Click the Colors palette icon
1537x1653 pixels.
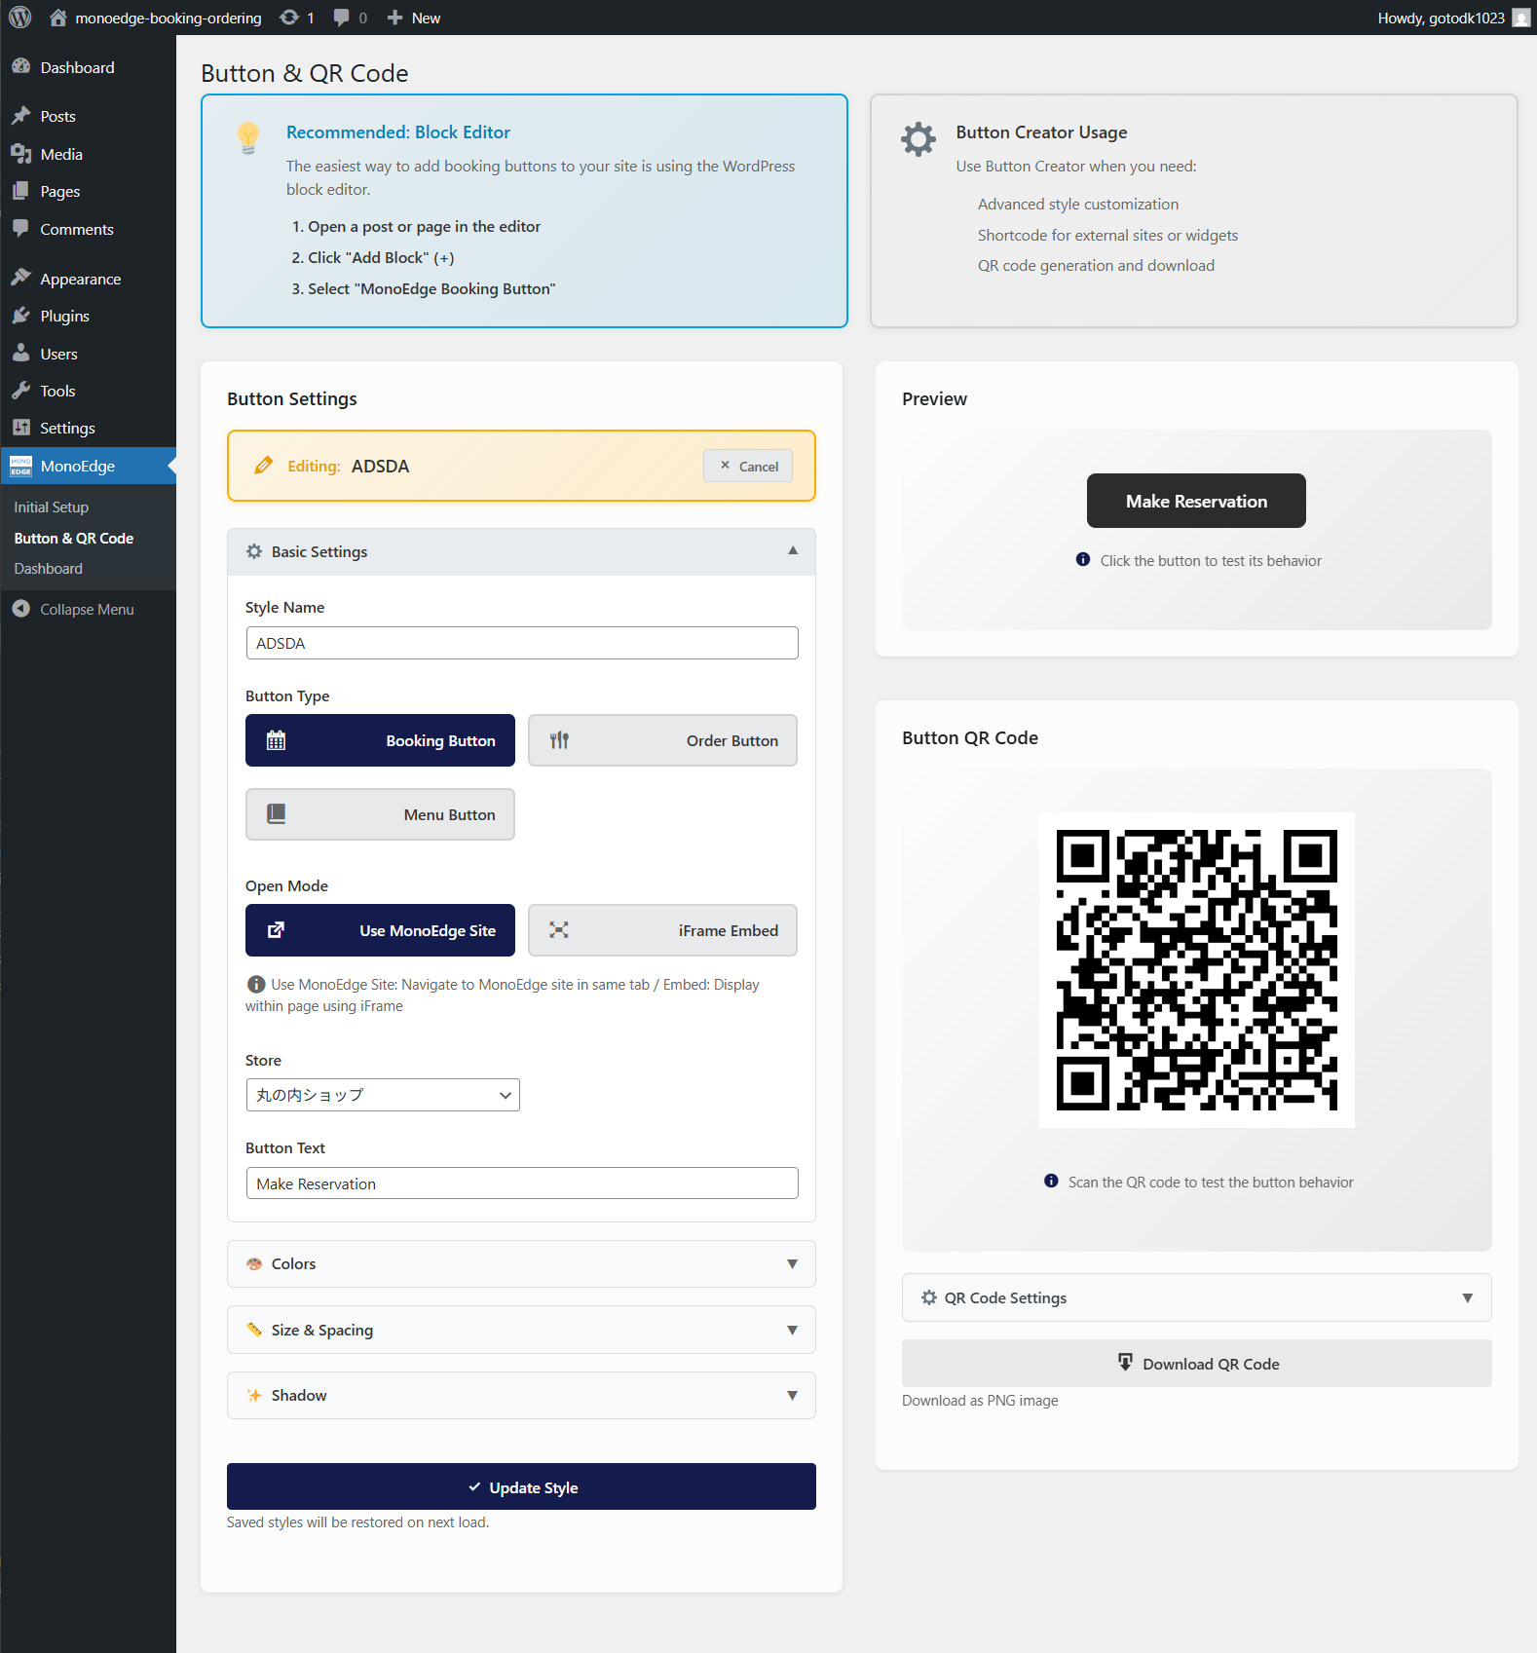[x=254, y=1263]
